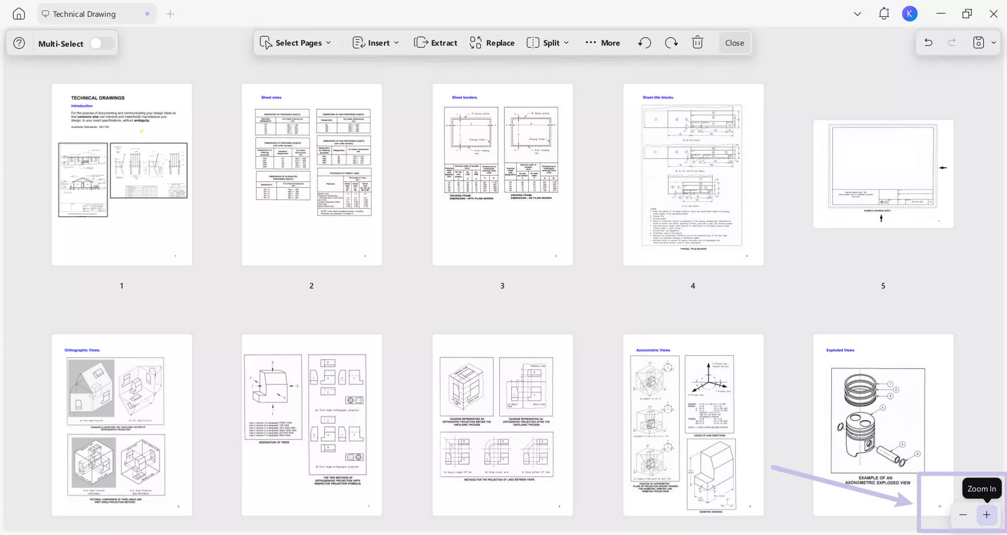
Task: Click page number label "1"
Action: pyautogui.click(x=122, y=286)
